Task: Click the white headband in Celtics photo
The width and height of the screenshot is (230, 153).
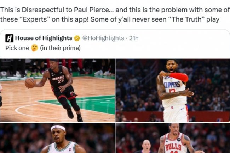Action: coord(58,128)
